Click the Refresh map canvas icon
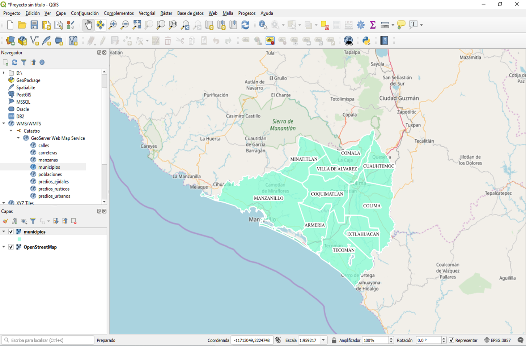 (x=245, y=25)
